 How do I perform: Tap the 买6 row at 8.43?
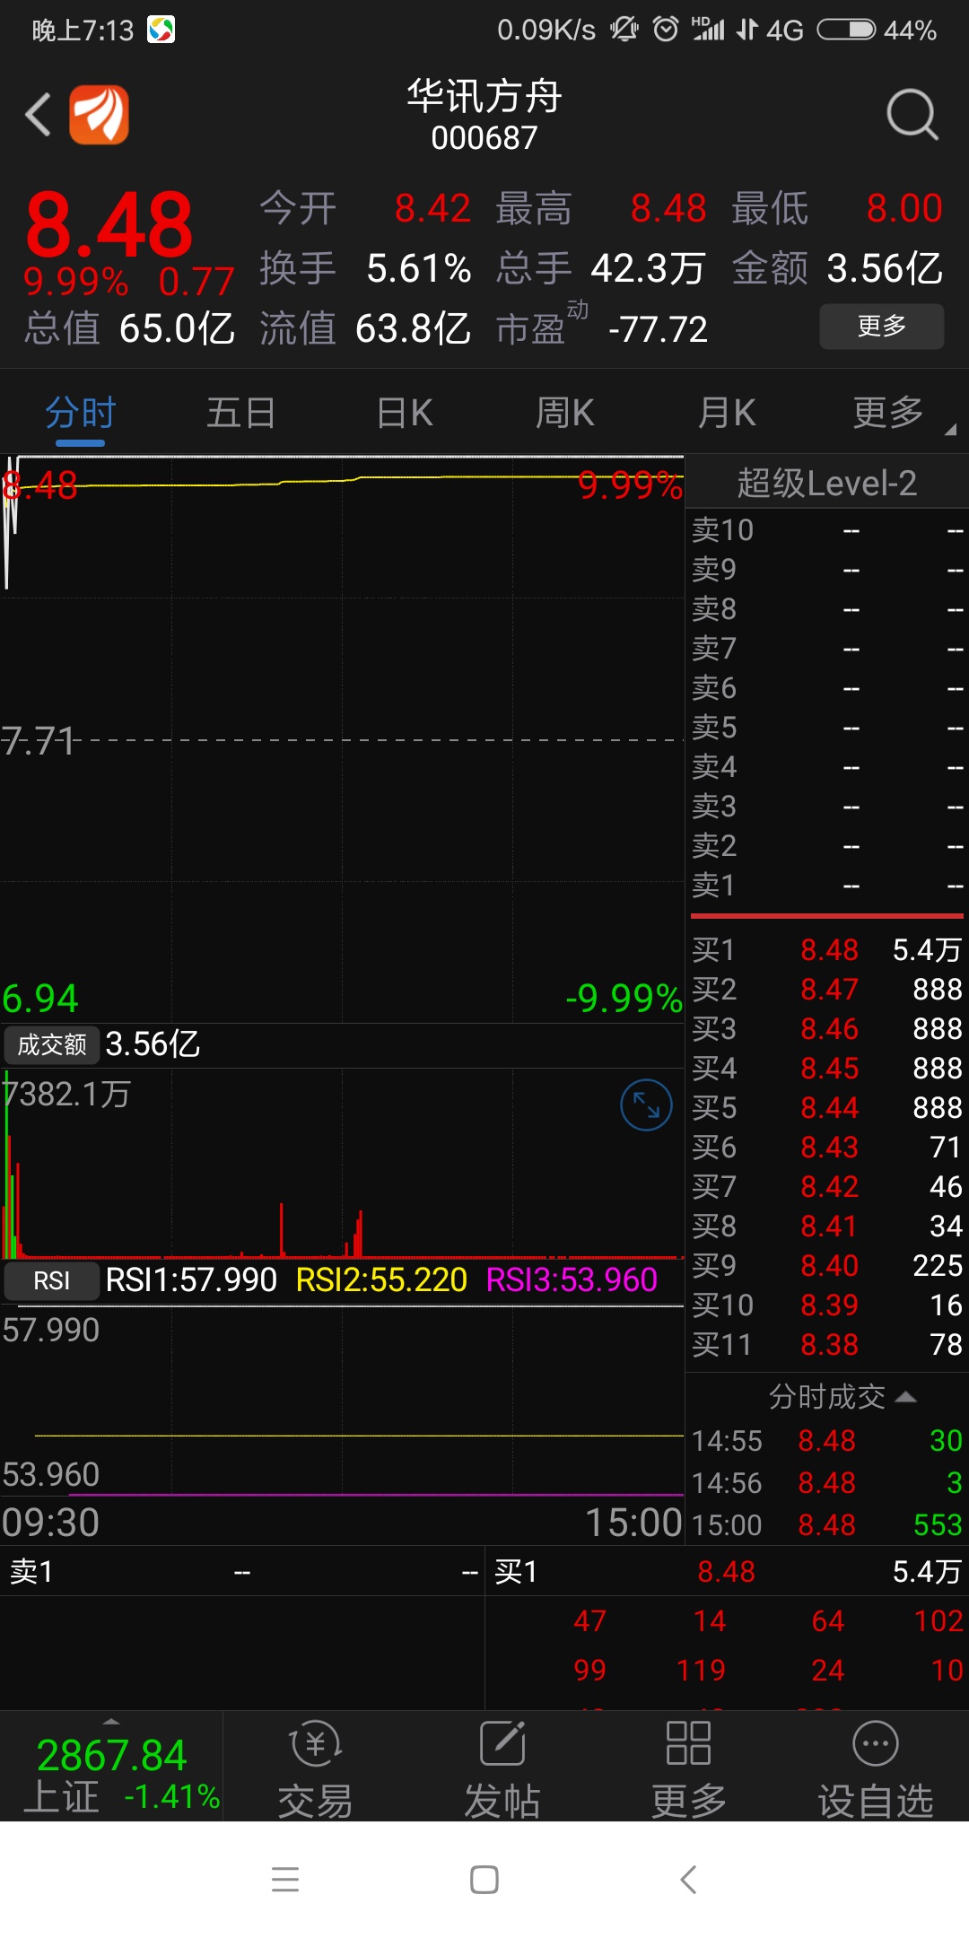826,1147
